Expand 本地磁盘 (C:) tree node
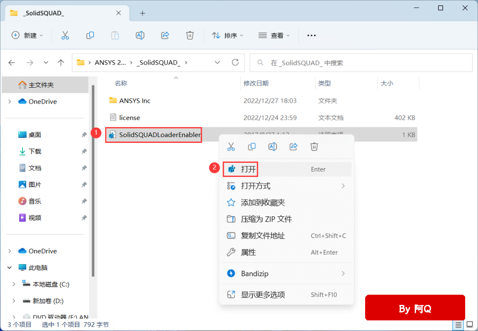This screenshot has width=478, height=331. tap(13, 284)
